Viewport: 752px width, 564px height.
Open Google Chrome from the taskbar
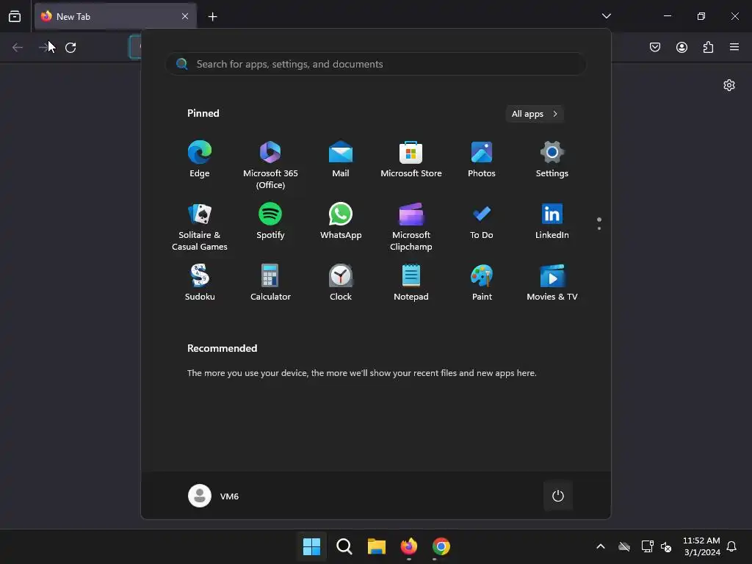point(441,546)
